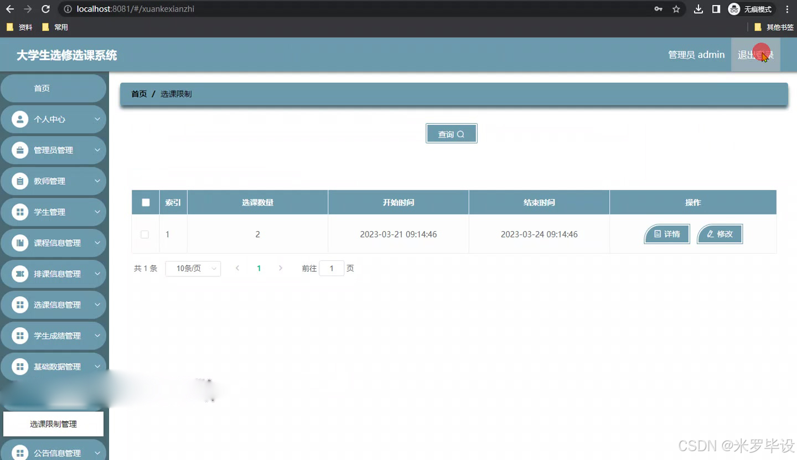797x460 pixels.
Task: Expand the 学生管理 chevron
Action: tap(97, 212)
